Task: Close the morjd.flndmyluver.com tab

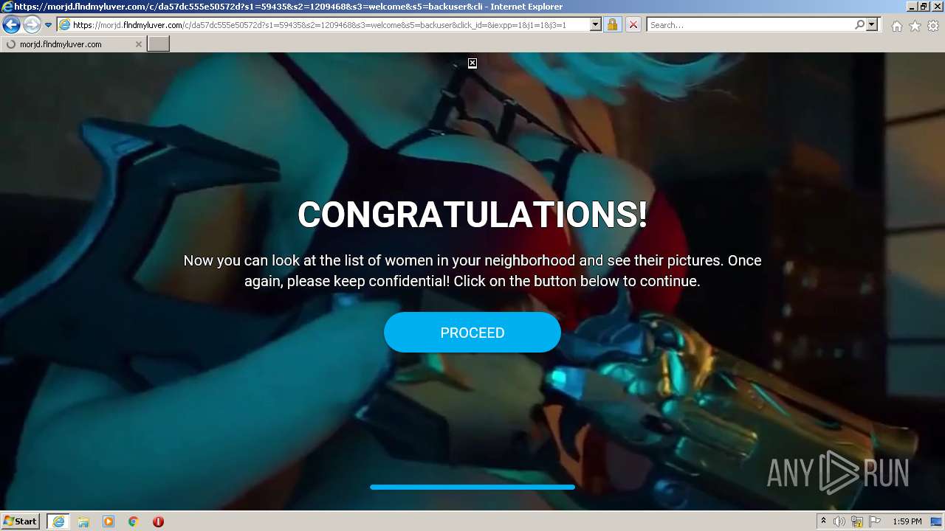Action: click(x=138, y=44)
